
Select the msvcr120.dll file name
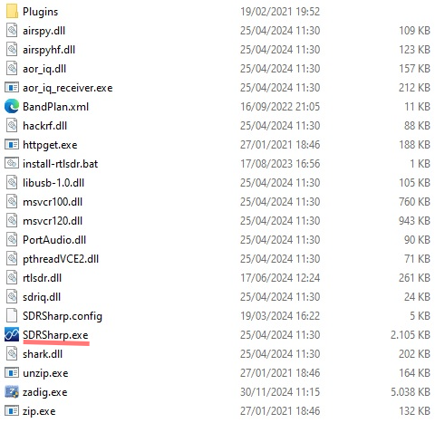pyautogui.click(x=53, y=221)
